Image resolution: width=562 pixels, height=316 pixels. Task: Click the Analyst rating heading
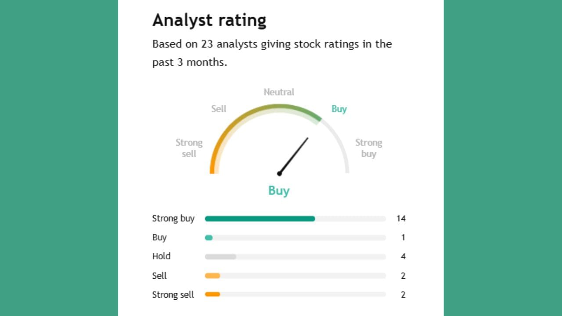coord(209,21)
